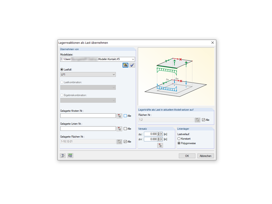This screenshot has height=204, width=272.
Task: Confirm the dialog with OK
Action: point(187,156)
